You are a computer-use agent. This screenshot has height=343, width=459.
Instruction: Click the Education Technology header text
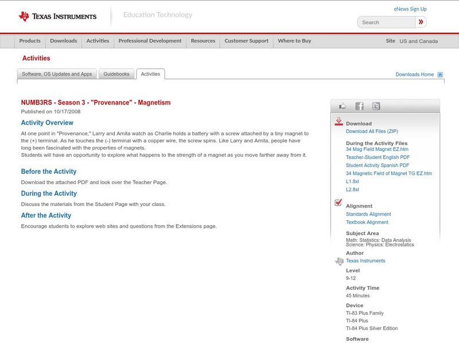click(x=158, y=15)
